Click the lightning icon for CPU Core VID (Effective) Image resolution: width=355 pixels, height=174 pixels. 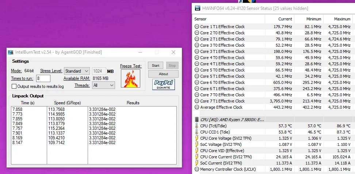(197, 151)
